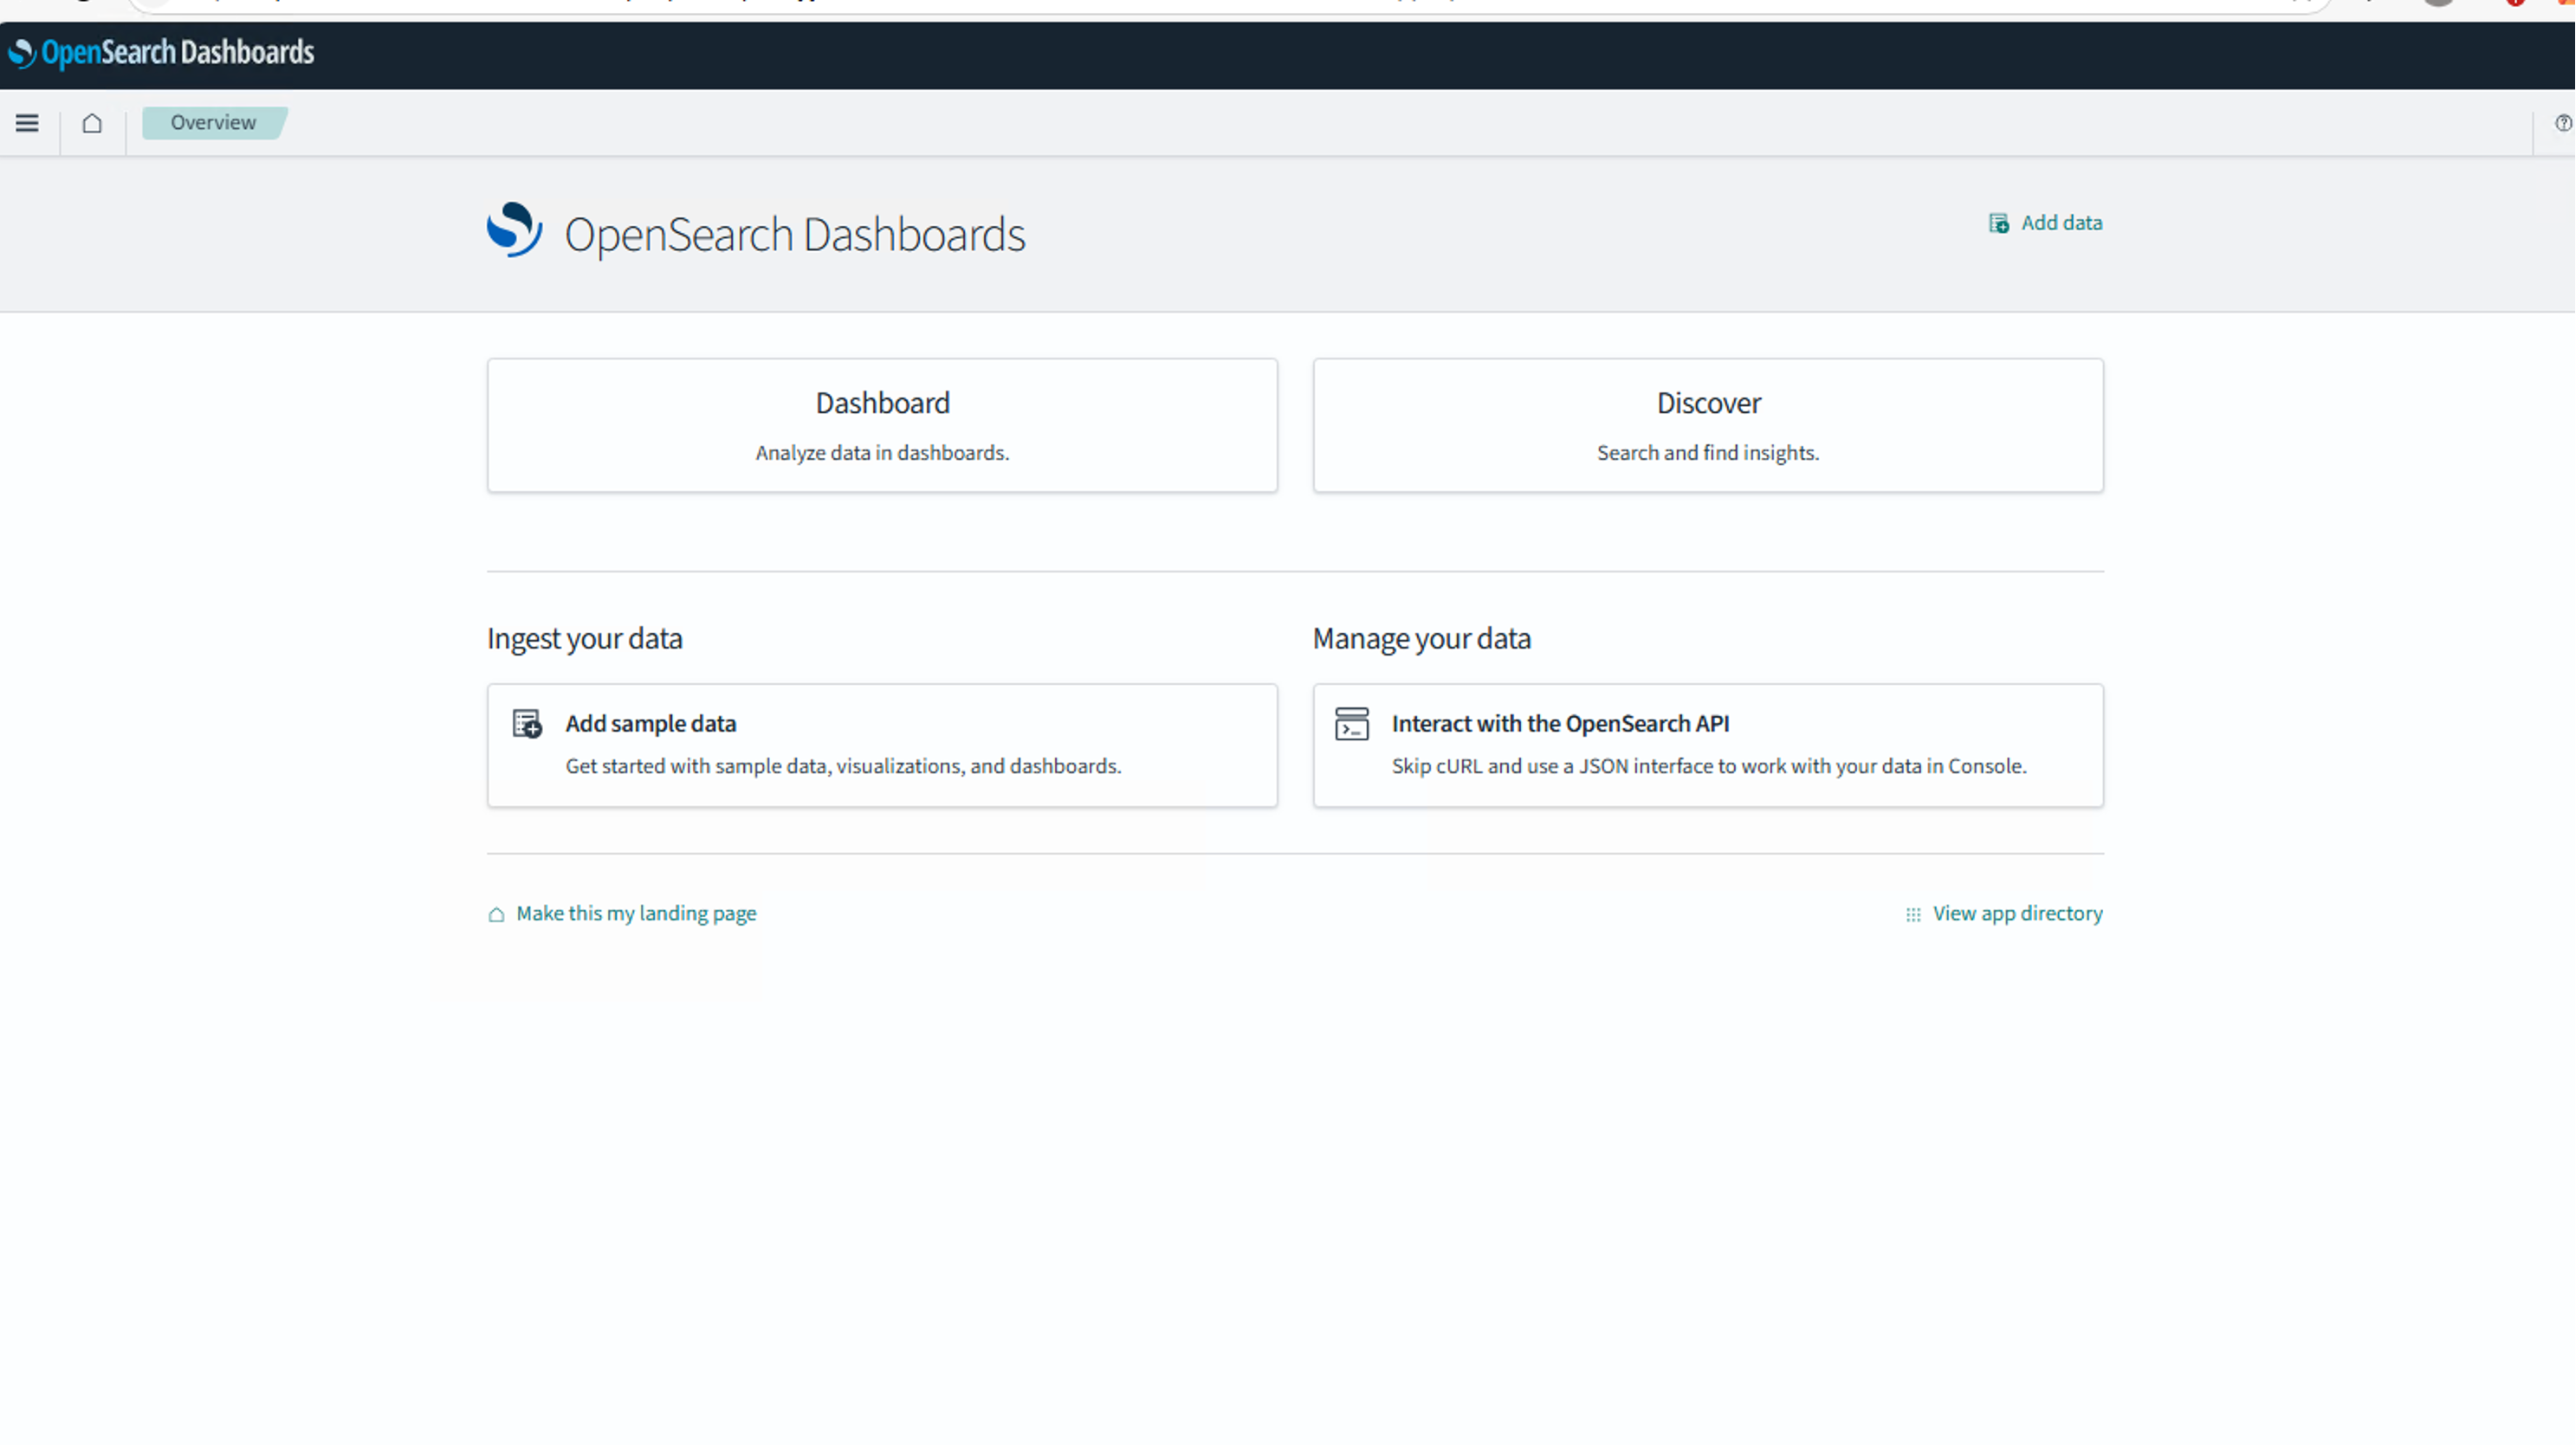Open the hamburger navigation menu
This screenshot has height=1446, width=2576.
coord(27,123)
